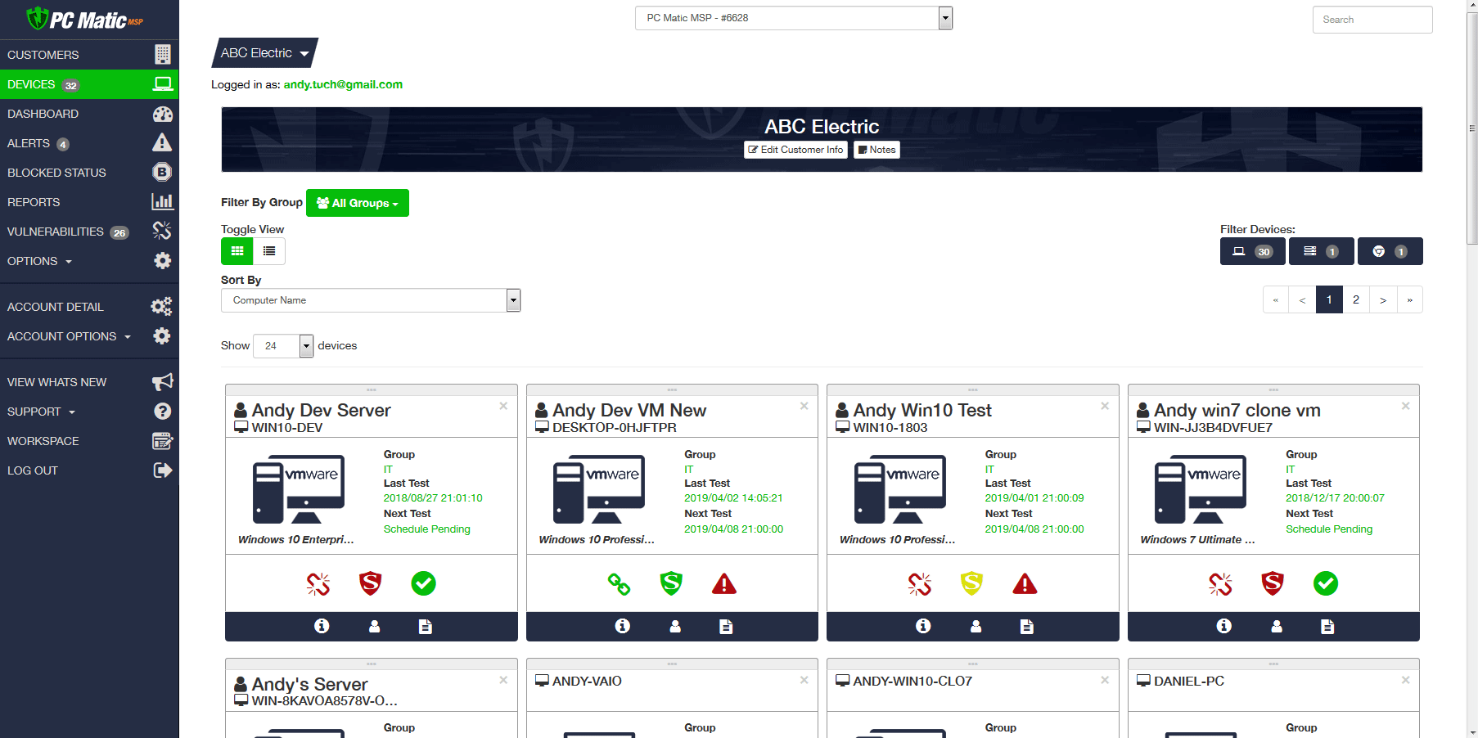
Task: Filter devices by Chrome devices icon
Action: pos(1390,251)
